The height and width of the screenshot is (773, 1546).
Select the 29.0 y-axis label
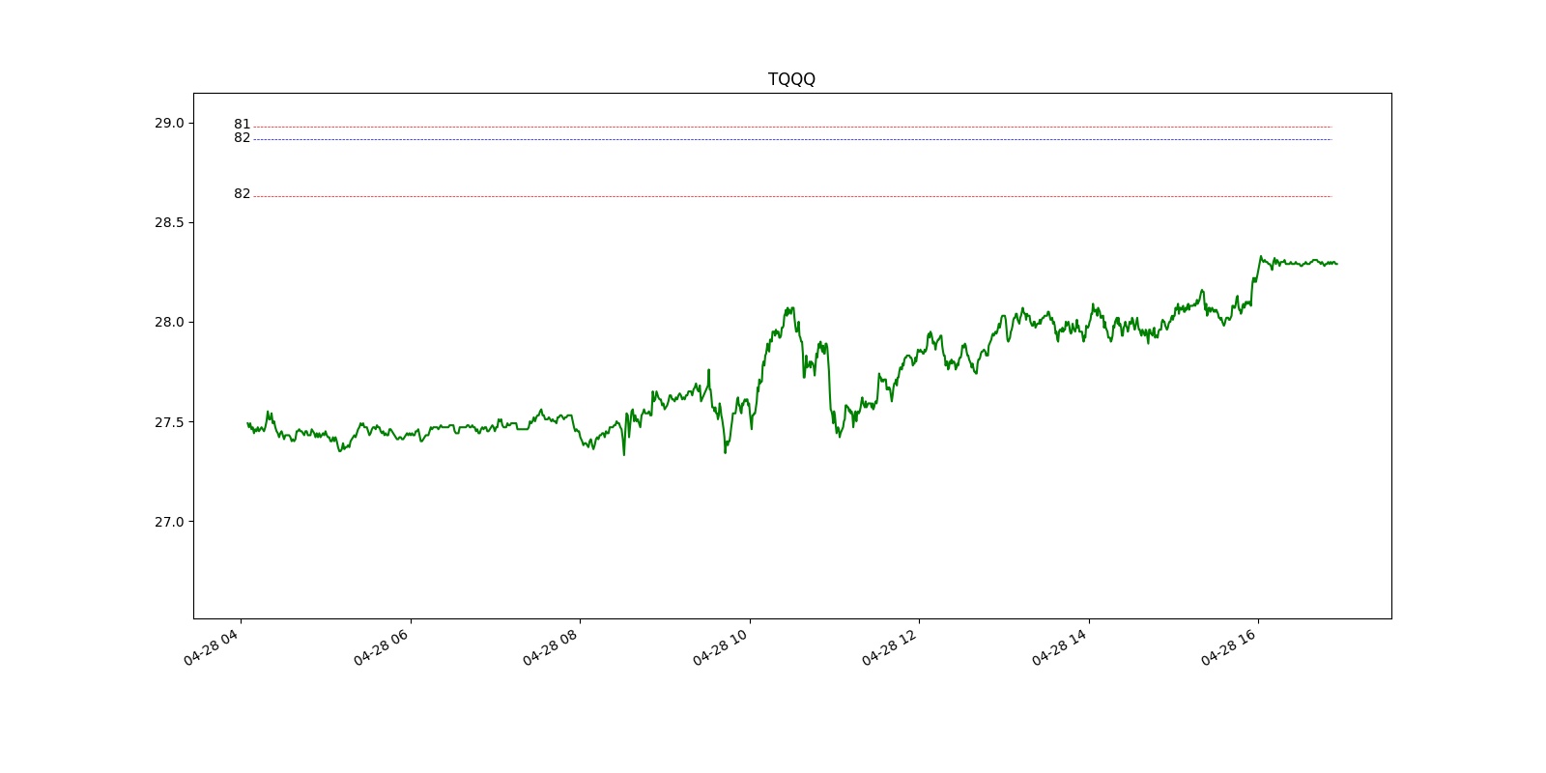pyautogui.click(x=168, y=123)
